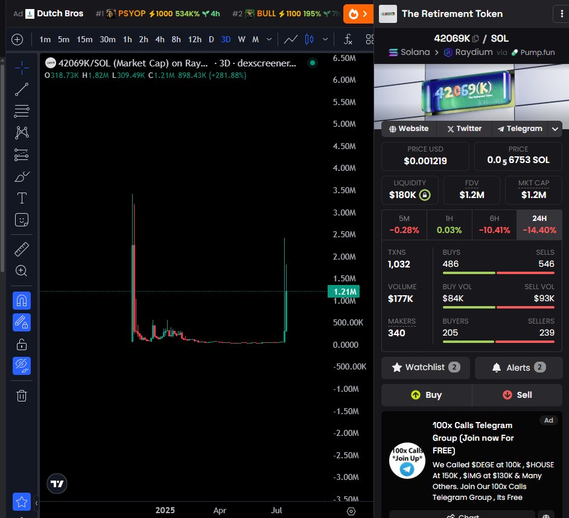Show the 6H price change stats
The height and width of the screenshot is (518, 569).
[494, 225]
